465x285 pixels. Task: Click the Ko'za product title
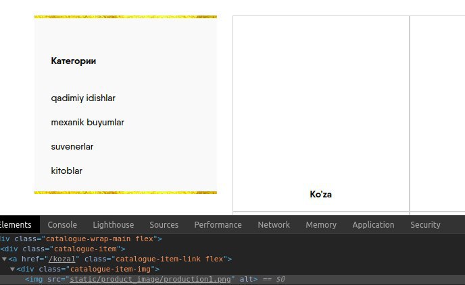click(320, 194)
